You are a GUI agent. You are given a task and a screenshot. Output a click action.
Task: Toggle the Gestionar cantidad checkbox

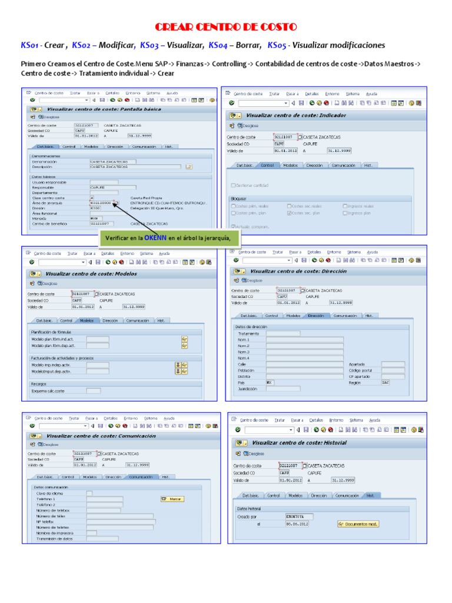[233, 185]
